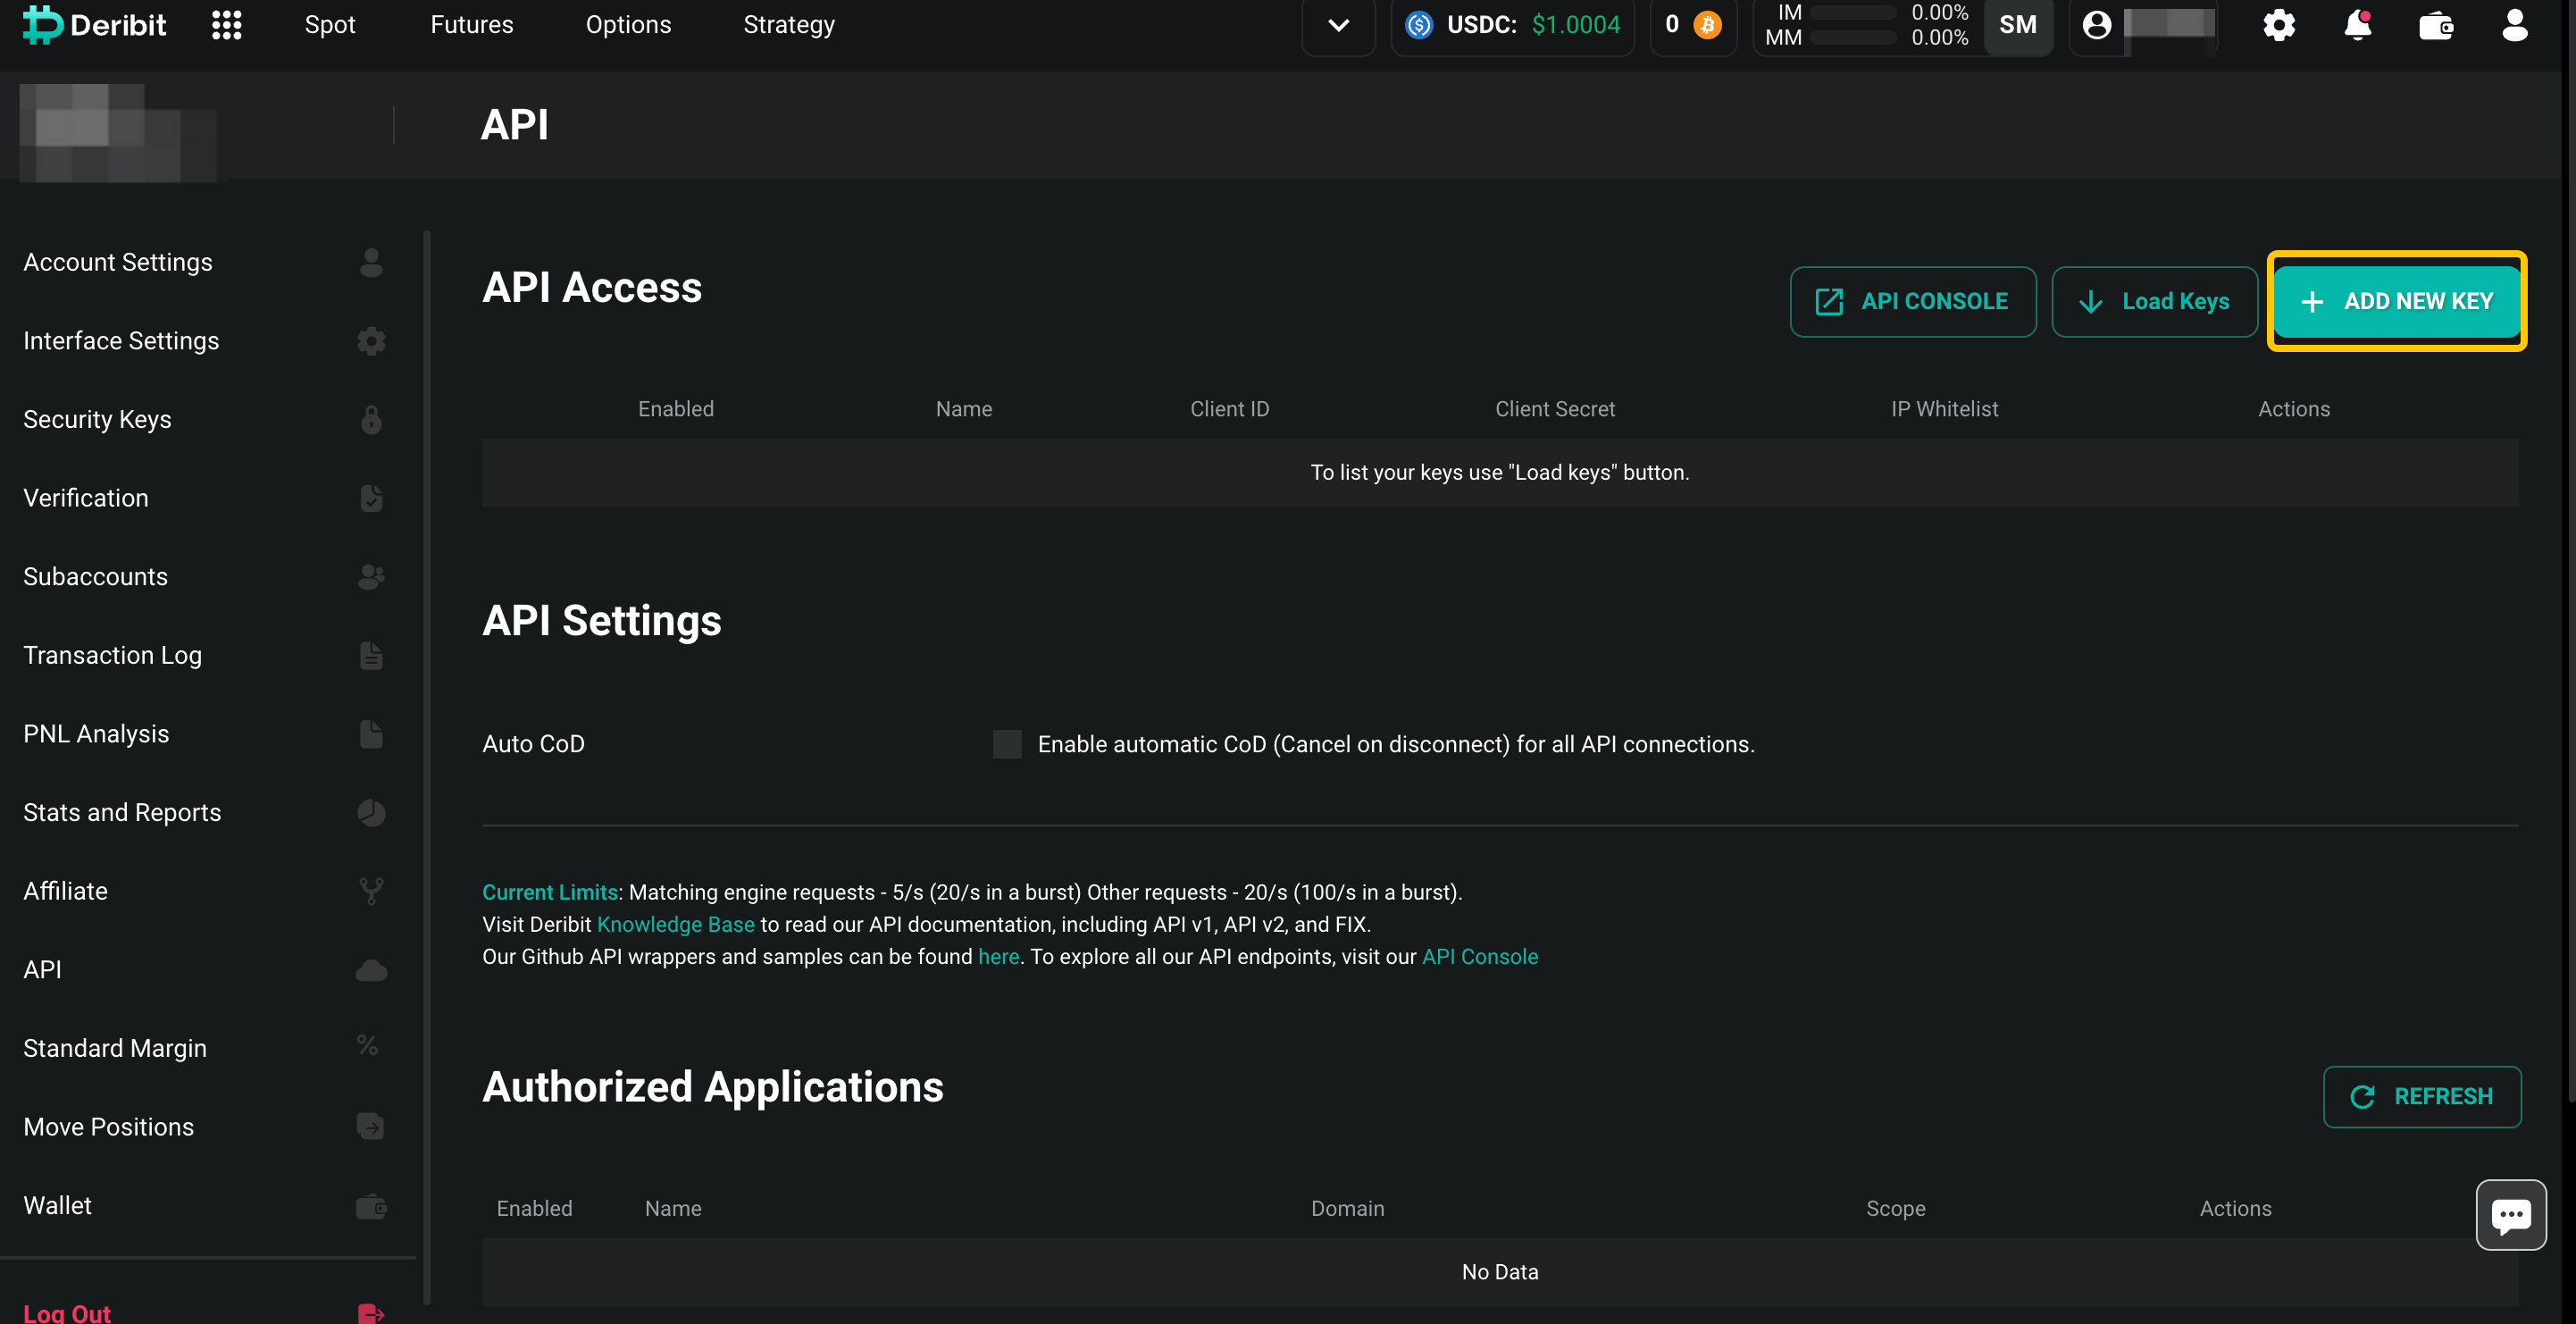Toggle the SM margin mode badge
The width and height of the screenshot is (2576, 1324).
pos(2017,25)
